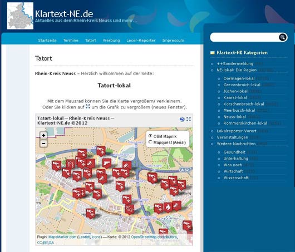Open the Weitere Nachrichten category
295x252 pixels.
coord(236,144)
